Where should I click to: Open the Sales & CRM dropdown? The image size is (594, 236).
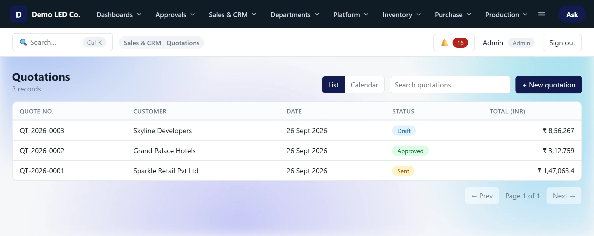pos(232,15)
